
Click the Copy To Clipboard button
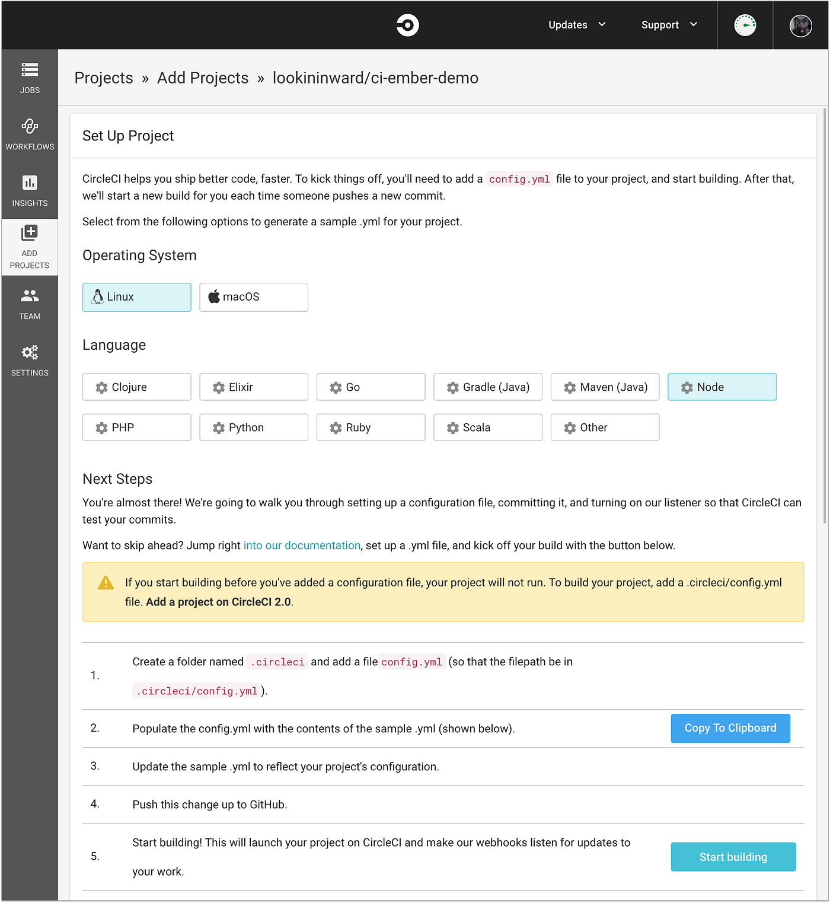click(x=730, y=728)
